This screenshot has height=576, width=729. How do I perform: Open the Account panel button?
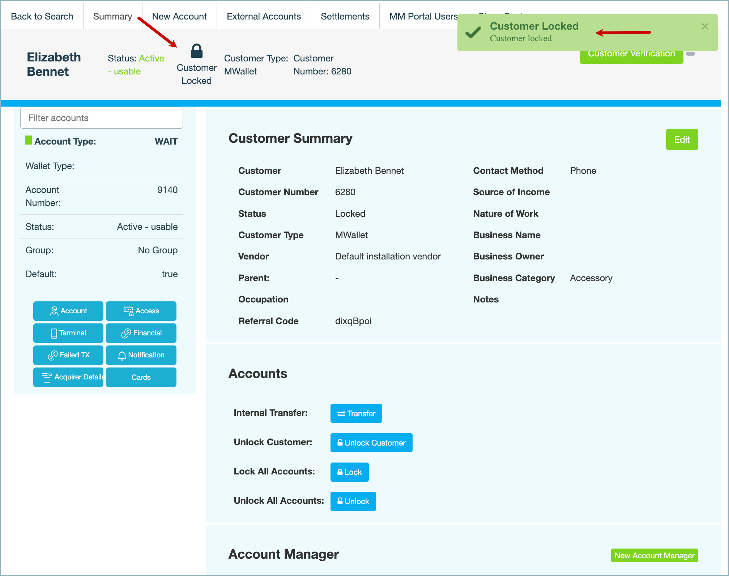[68, 311]
